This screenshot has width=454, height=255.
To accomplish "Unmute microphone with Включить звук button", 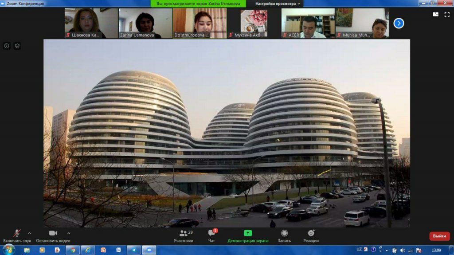I will click(16, 235).
